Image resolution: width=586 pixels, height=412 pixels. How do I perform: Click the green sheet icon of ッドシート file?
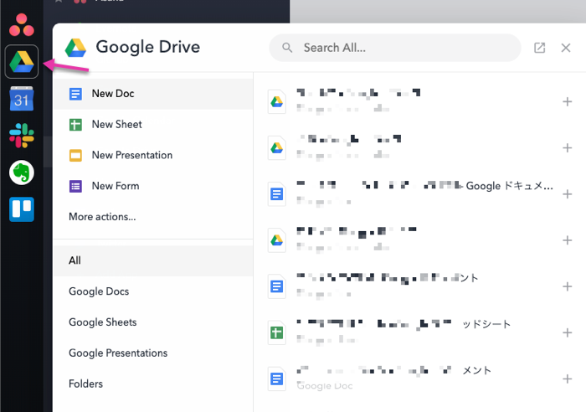(x=276, y=332)
